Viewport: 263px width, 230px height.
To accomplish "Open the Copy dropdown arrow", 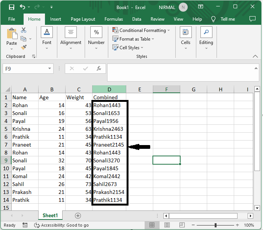I will [30, 39].
